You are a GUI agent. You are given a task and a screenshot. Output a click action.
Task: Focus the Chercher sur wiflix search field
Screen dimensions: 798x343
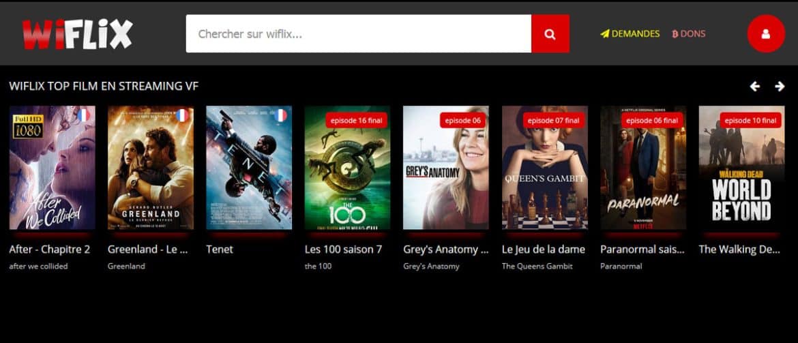pos(359,33)
